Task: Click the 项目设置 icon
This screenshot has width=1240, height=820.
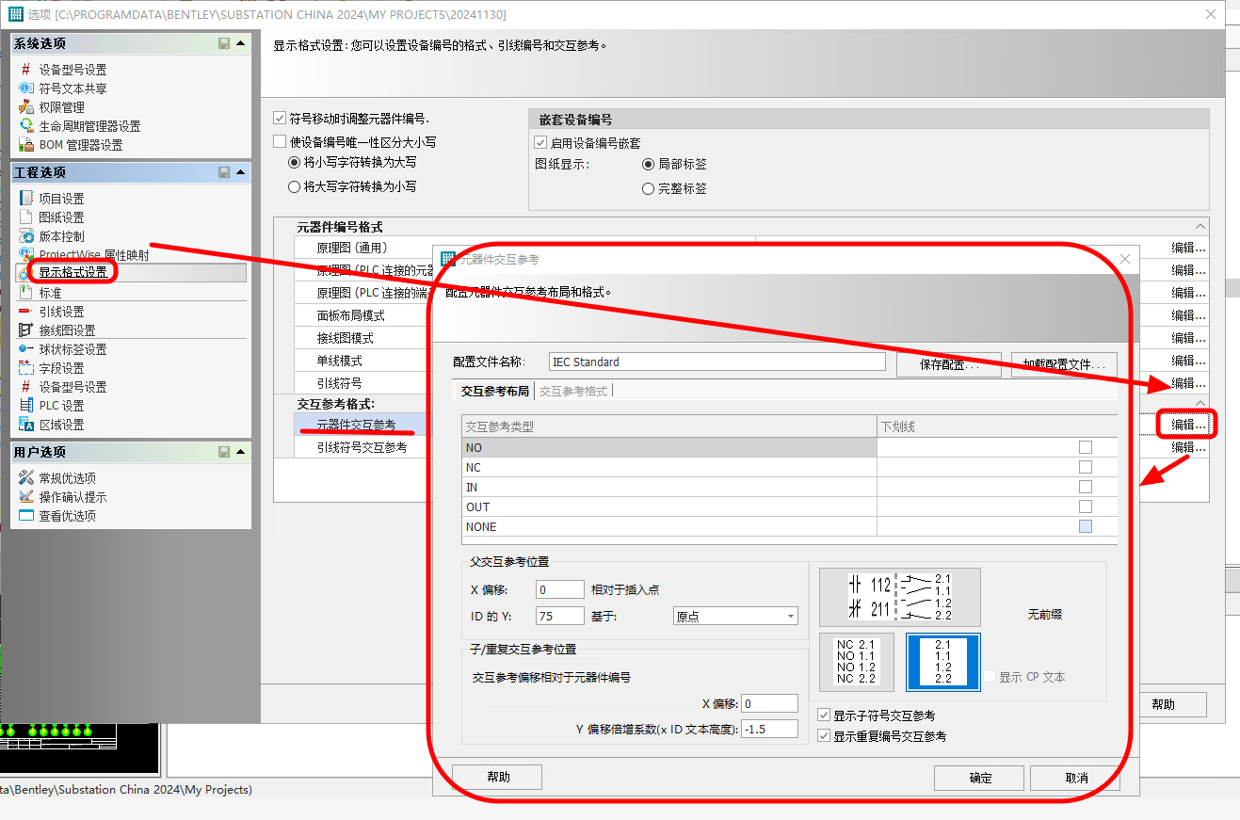Action: (x=26, y=199)
